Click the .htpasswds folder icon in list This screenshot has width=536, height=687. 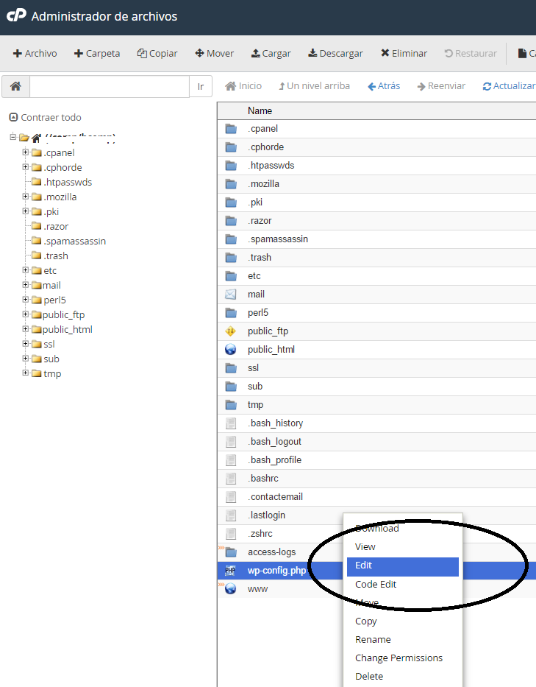point(231,166)
